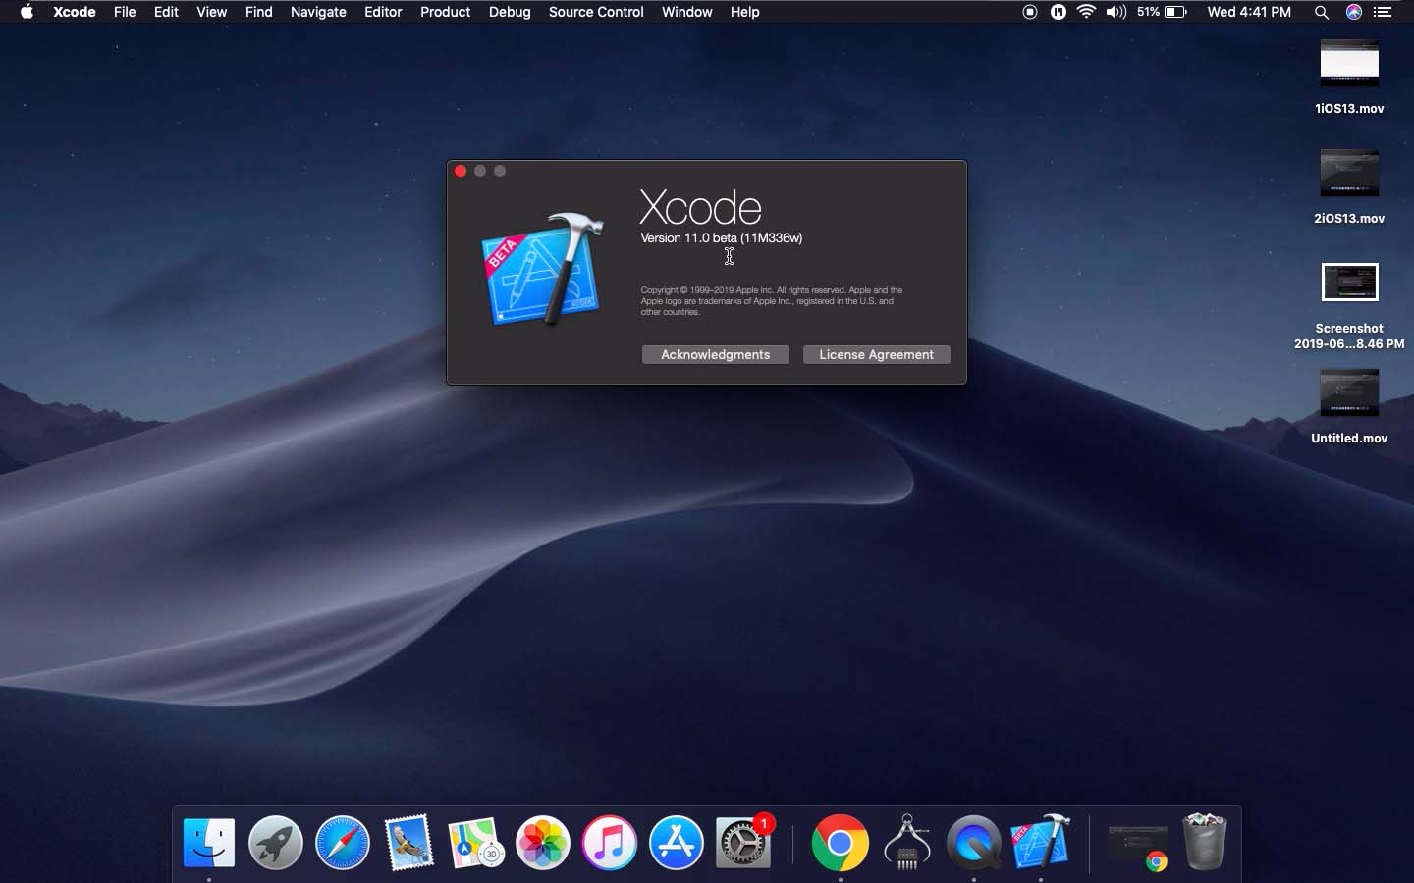Image resolution: width=1414 pixels, height=883 pixels.
Task: Open Finder from the Dock
Action: [209, 843]
